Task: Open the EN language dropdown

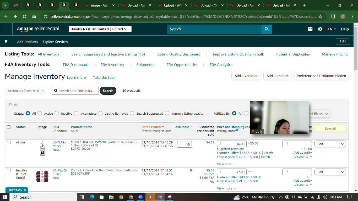Action: (332, 29)
